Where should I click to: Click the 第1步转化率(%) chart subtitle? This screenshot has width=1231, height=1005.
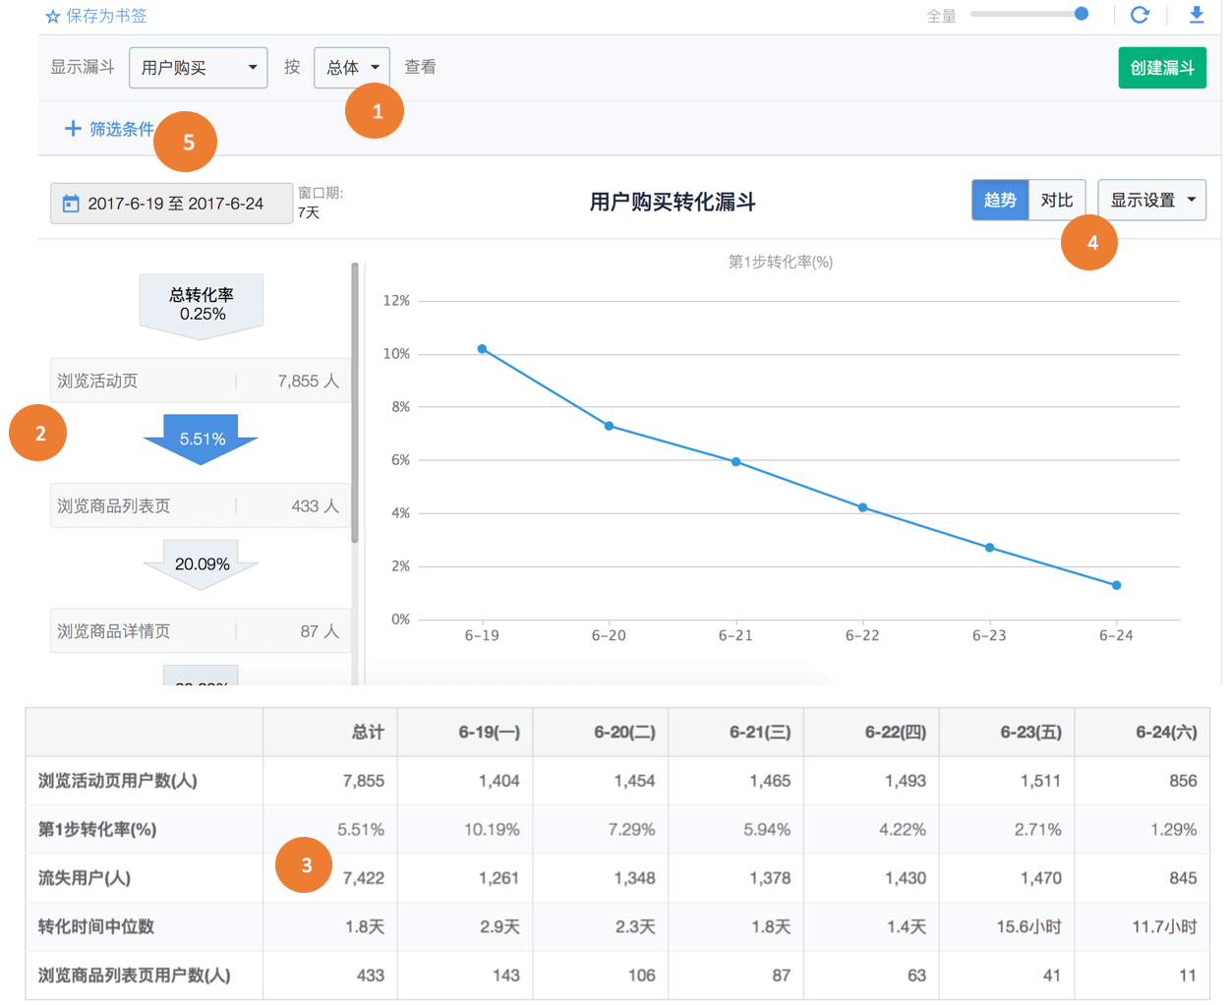[781, 262]
